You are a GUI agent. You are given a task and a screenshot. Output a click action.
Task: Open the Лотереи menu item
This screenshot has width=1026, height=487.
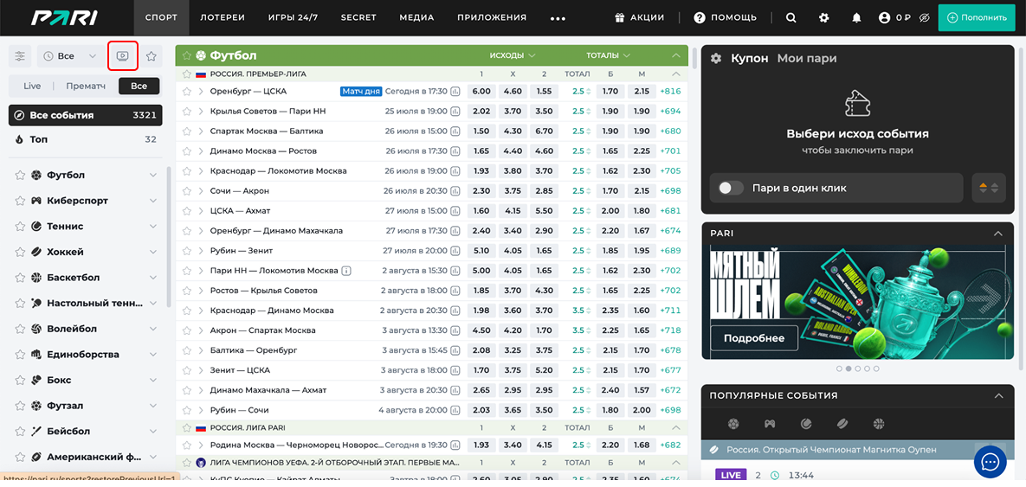[x=223, y=17]
